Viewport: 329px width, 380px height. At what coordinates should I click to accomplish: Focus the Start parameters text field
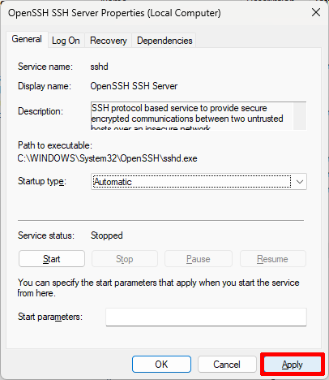[206, 317]
